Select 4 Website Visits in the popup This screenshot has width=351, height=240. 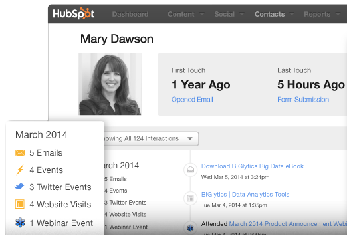(60, 204)
